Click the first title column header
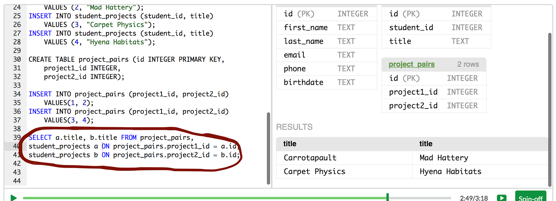The height and width of the screenshot is (201, 556). [290, 144]
